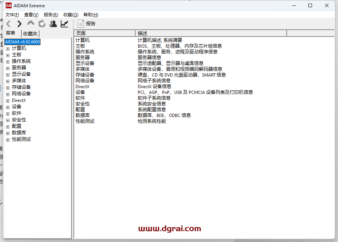Click DirectX in the 页面 list

tap(82, 87)
